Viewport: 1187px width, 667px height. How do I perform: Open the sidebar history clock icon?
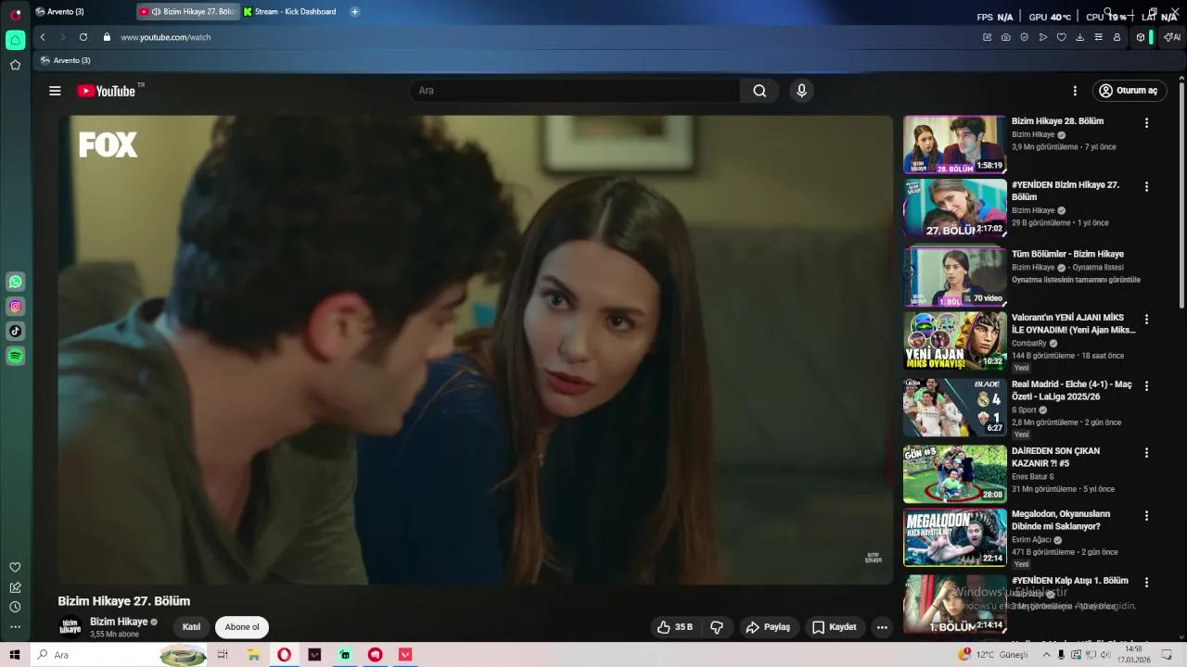(x=15, y=607)
